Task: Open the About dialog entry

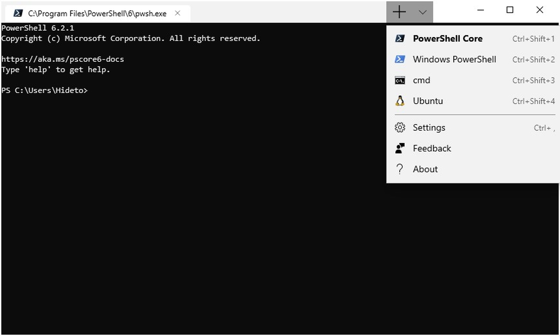Action: [x=425, y=169]
